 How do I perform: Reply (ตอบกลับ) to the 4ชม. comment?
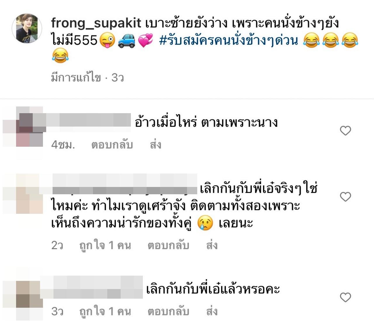pyautogui.click(x=112, y=145)
